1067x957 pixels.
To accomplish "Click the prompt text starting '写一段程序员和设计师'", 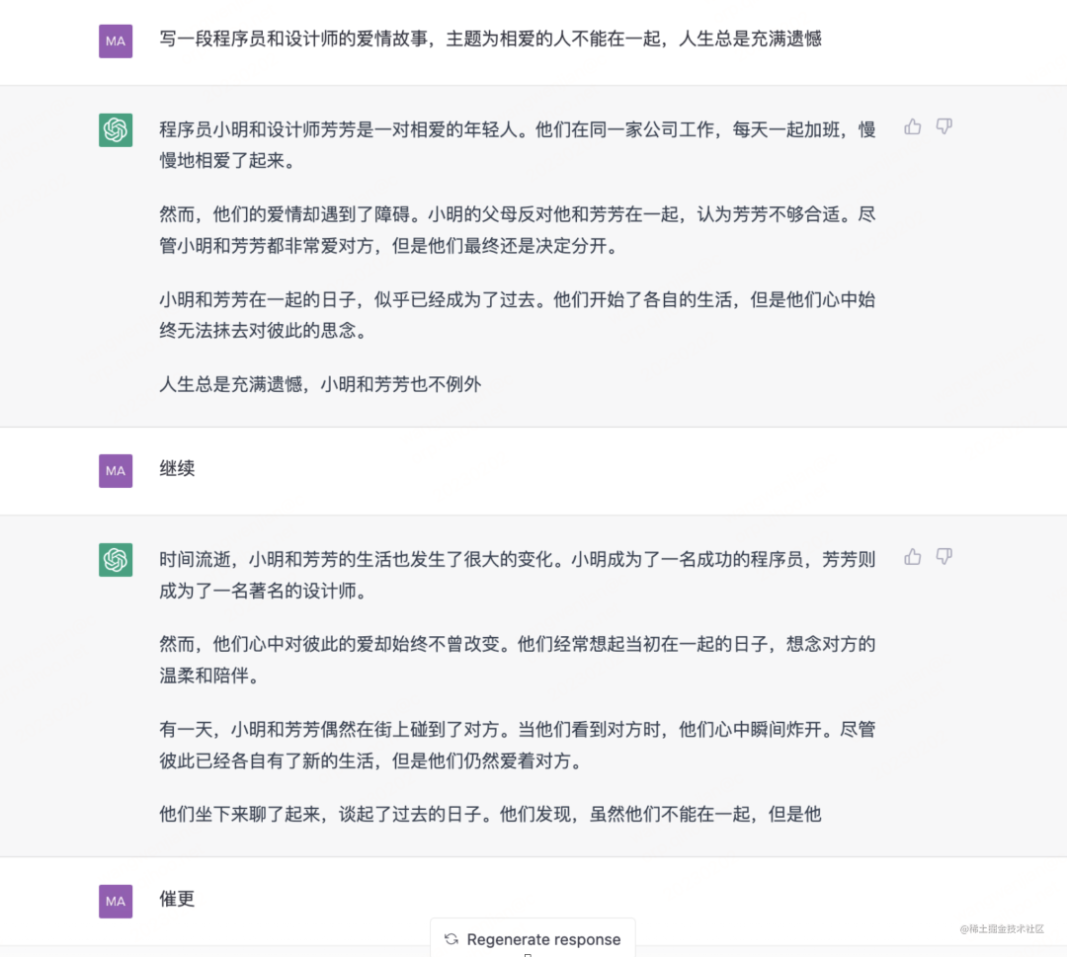I will 491,39.
